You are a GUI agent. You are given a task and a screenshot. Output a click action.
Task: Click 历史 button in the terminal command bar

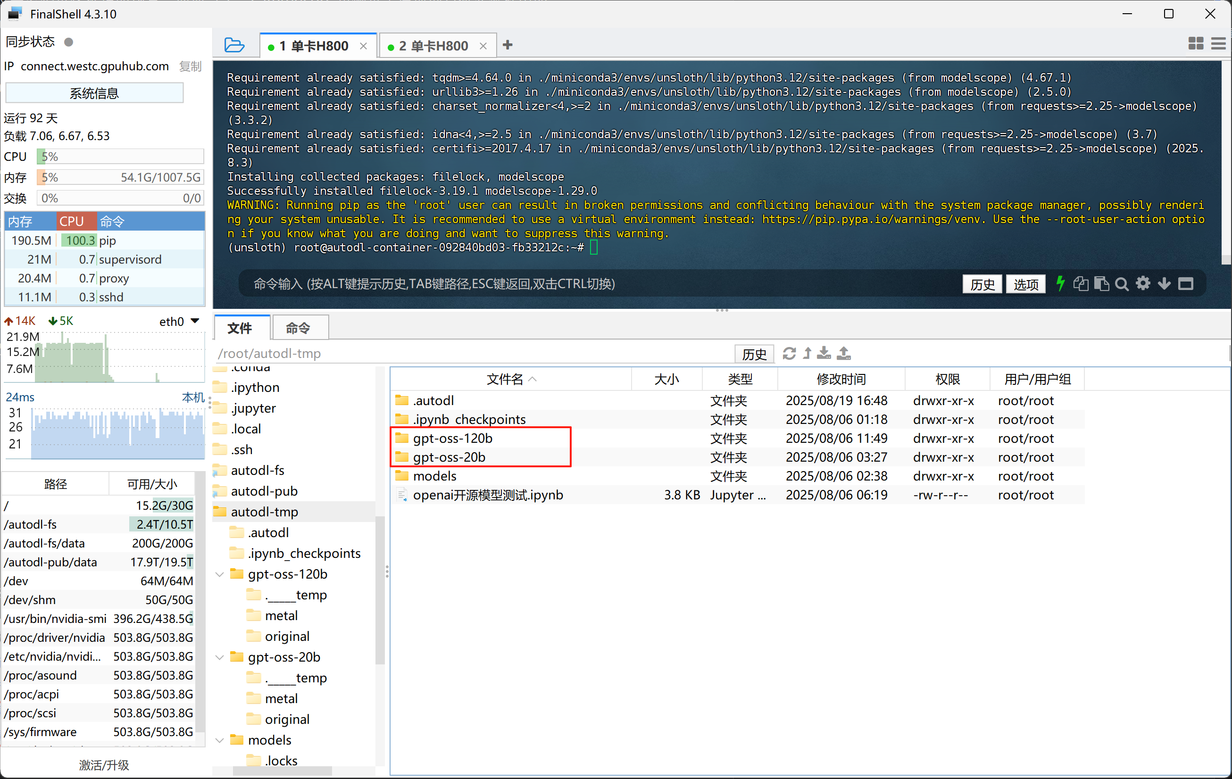click(x=982, y=284)
